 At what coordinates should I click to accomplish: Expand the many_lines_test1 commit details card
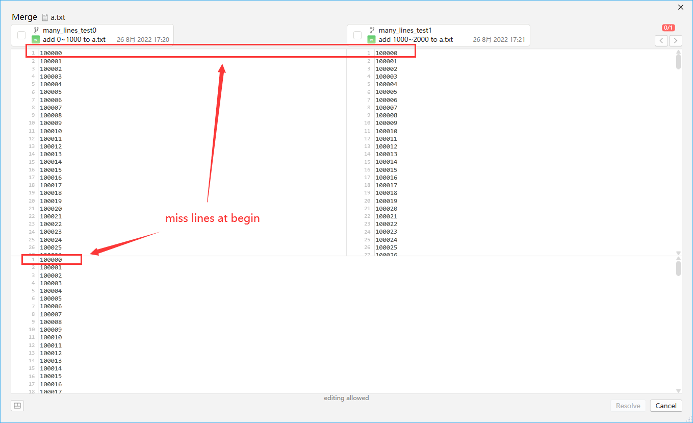click(x=439, y=35)
